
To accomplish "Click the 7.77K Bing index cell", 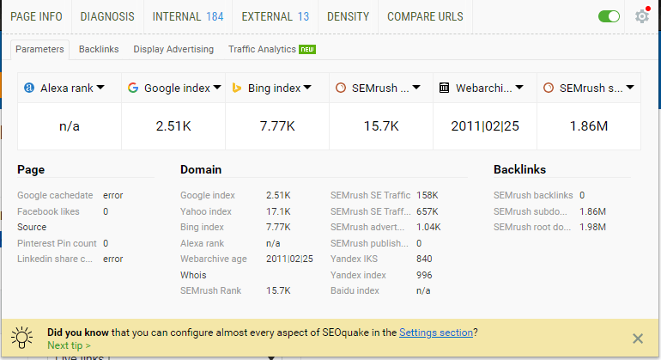I will coord(277,126).
